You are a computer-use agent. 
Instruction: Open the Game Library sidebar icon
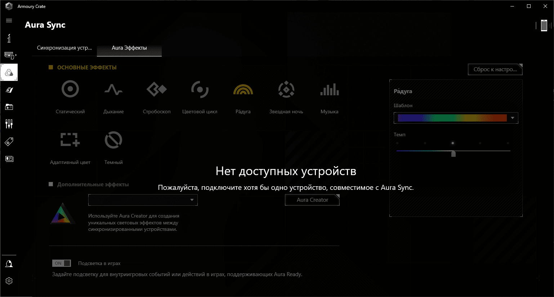[x=9, y=107]
